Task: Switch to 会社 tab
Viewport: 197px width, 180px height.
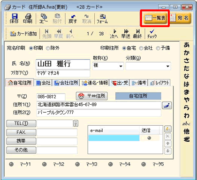Action: click(x=43, y=83)
